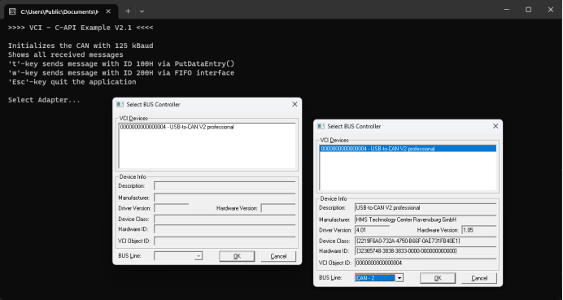Click the VCI Devices label in right dialog
563x300 pixels.
[x=334, y=141]
